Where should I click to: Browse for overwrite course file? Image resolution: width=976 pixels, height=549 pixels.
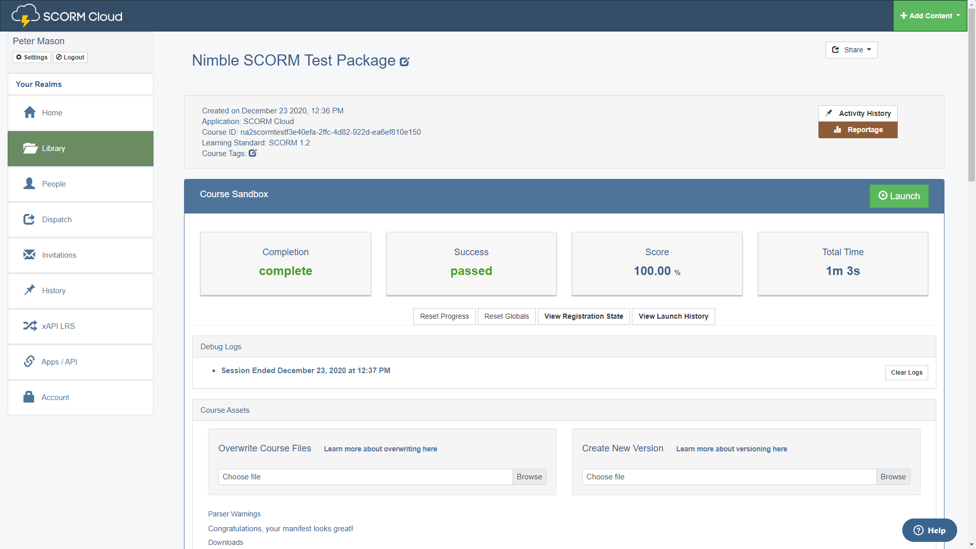pos(529,477)
